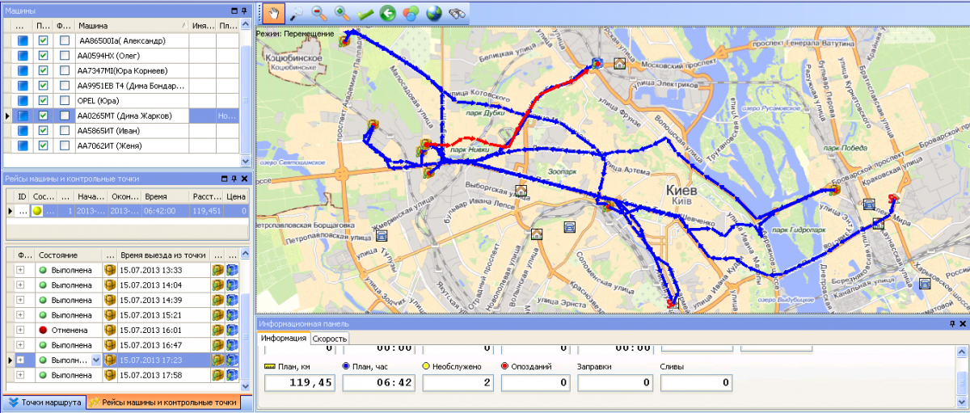Uncheck the checkbox for AA0594HX (Олег)
The width and height of the screenshot is (970, 413).
[44, 56]
